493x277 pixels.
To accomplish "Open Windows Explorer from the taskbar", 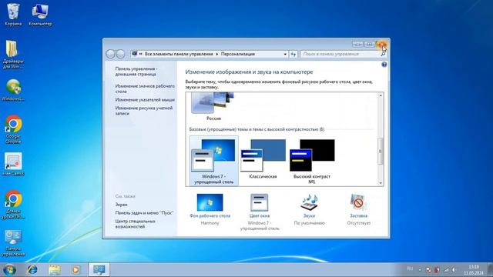I will (55, 270).
